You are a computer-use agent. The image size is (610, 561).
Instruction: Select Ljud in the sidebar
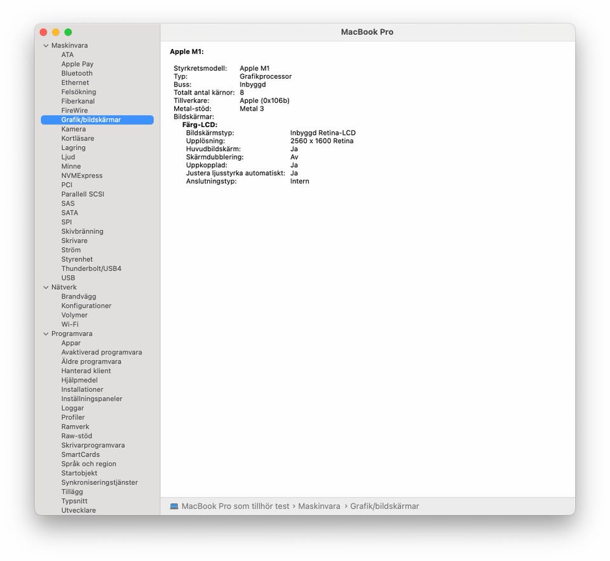[x=68, y=157]
